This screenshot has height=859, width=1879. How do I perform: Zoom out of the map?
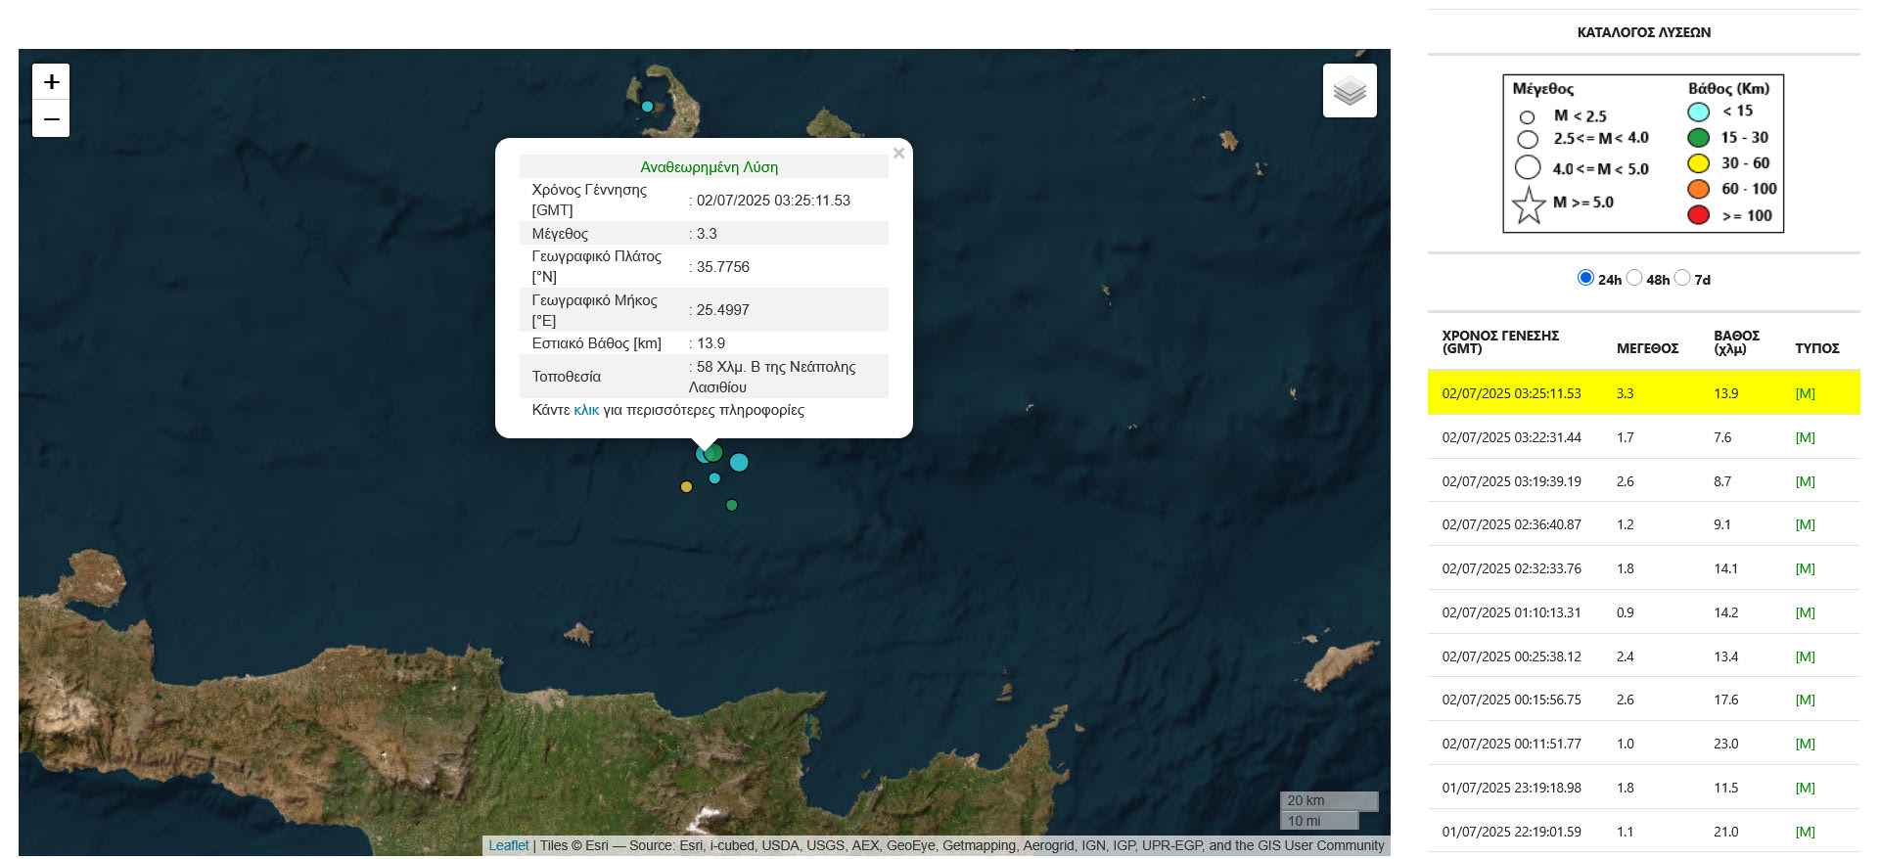click(51, 119)
